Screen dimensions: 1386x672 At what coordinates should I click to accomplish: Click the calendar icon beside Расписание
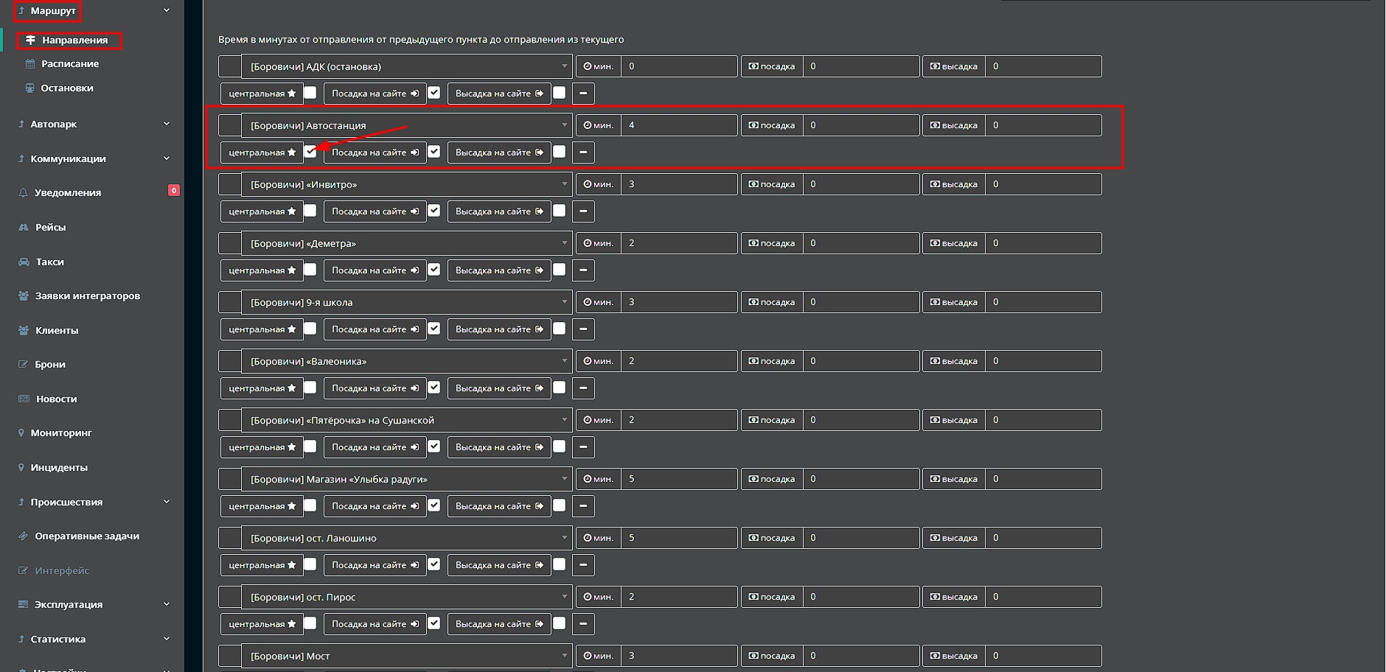(30, 64)
